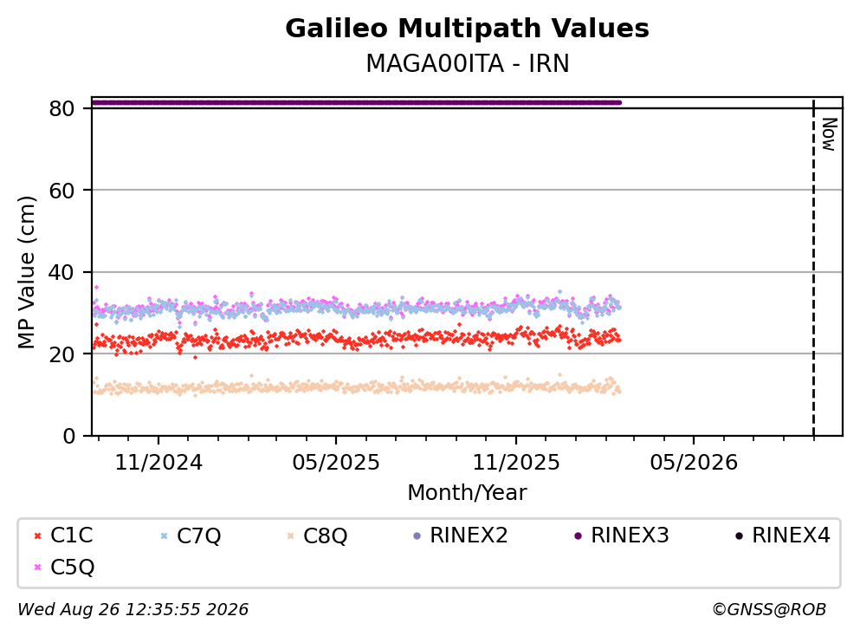
Task: Click the 11/2024 x-axis tick label
Action: [x=158, y=463]
